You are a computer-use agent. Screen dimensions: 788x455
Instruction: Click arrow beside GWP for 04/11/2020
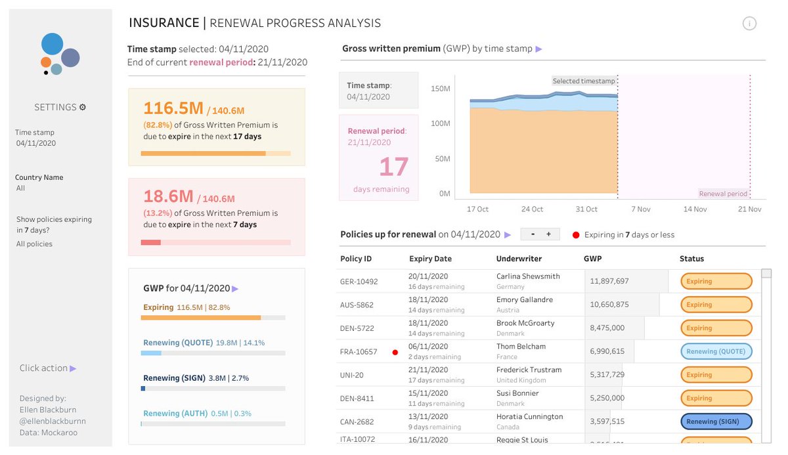pyautogui.click(x=235, y=289)
